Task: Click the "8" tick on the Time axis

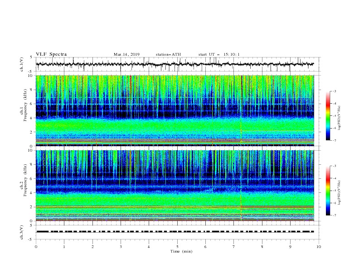Action: 262,247
